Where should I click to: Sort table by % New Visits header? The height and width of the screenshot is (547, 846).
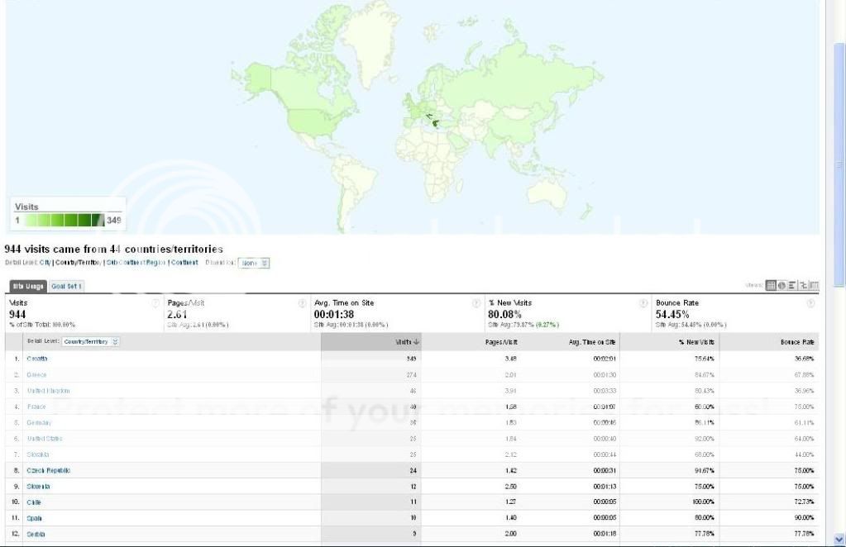point(696,342)
